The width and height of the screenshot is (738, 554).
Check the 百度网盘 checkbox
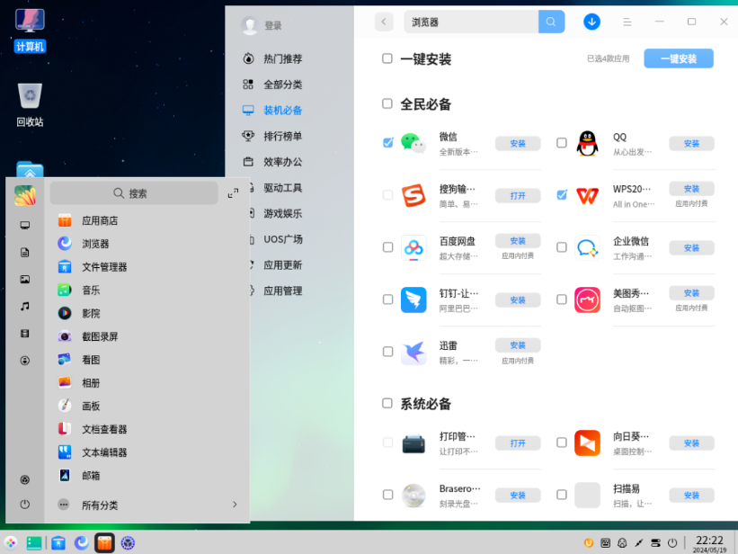click(x=387, y=246)
